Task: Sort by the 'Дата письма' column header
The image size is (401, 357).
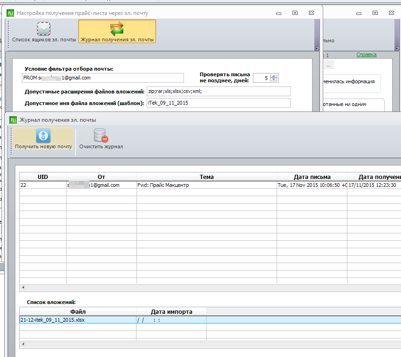Action: [x=312, y=177]
